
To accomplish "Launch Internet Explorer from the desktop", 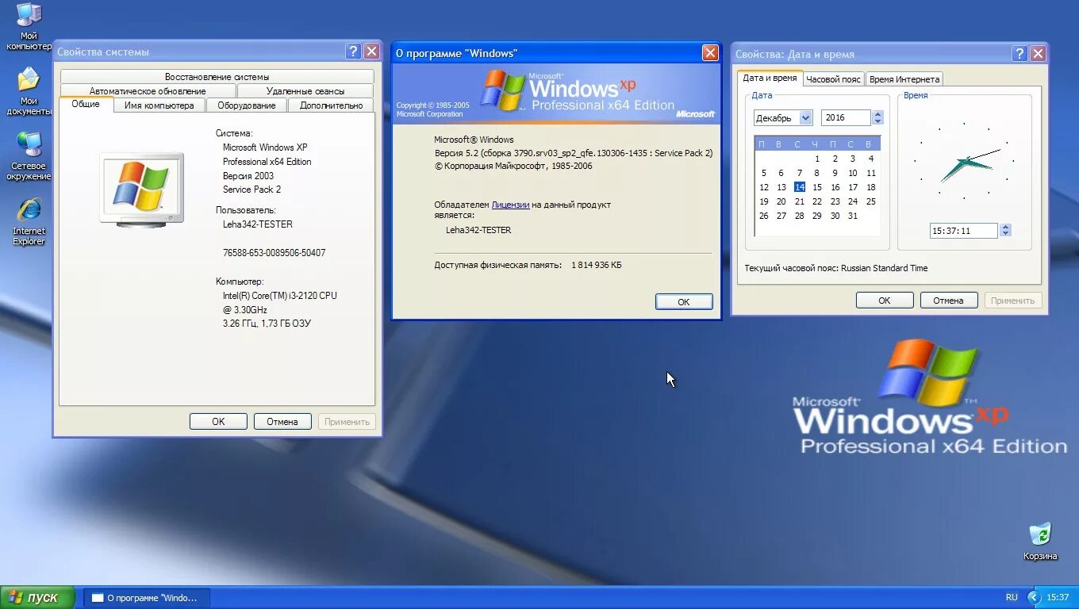I will click(x=29, y=220).
